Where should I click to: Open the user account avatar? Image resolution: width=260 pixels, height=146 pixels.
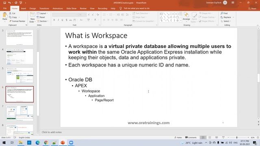pos(225,3)
